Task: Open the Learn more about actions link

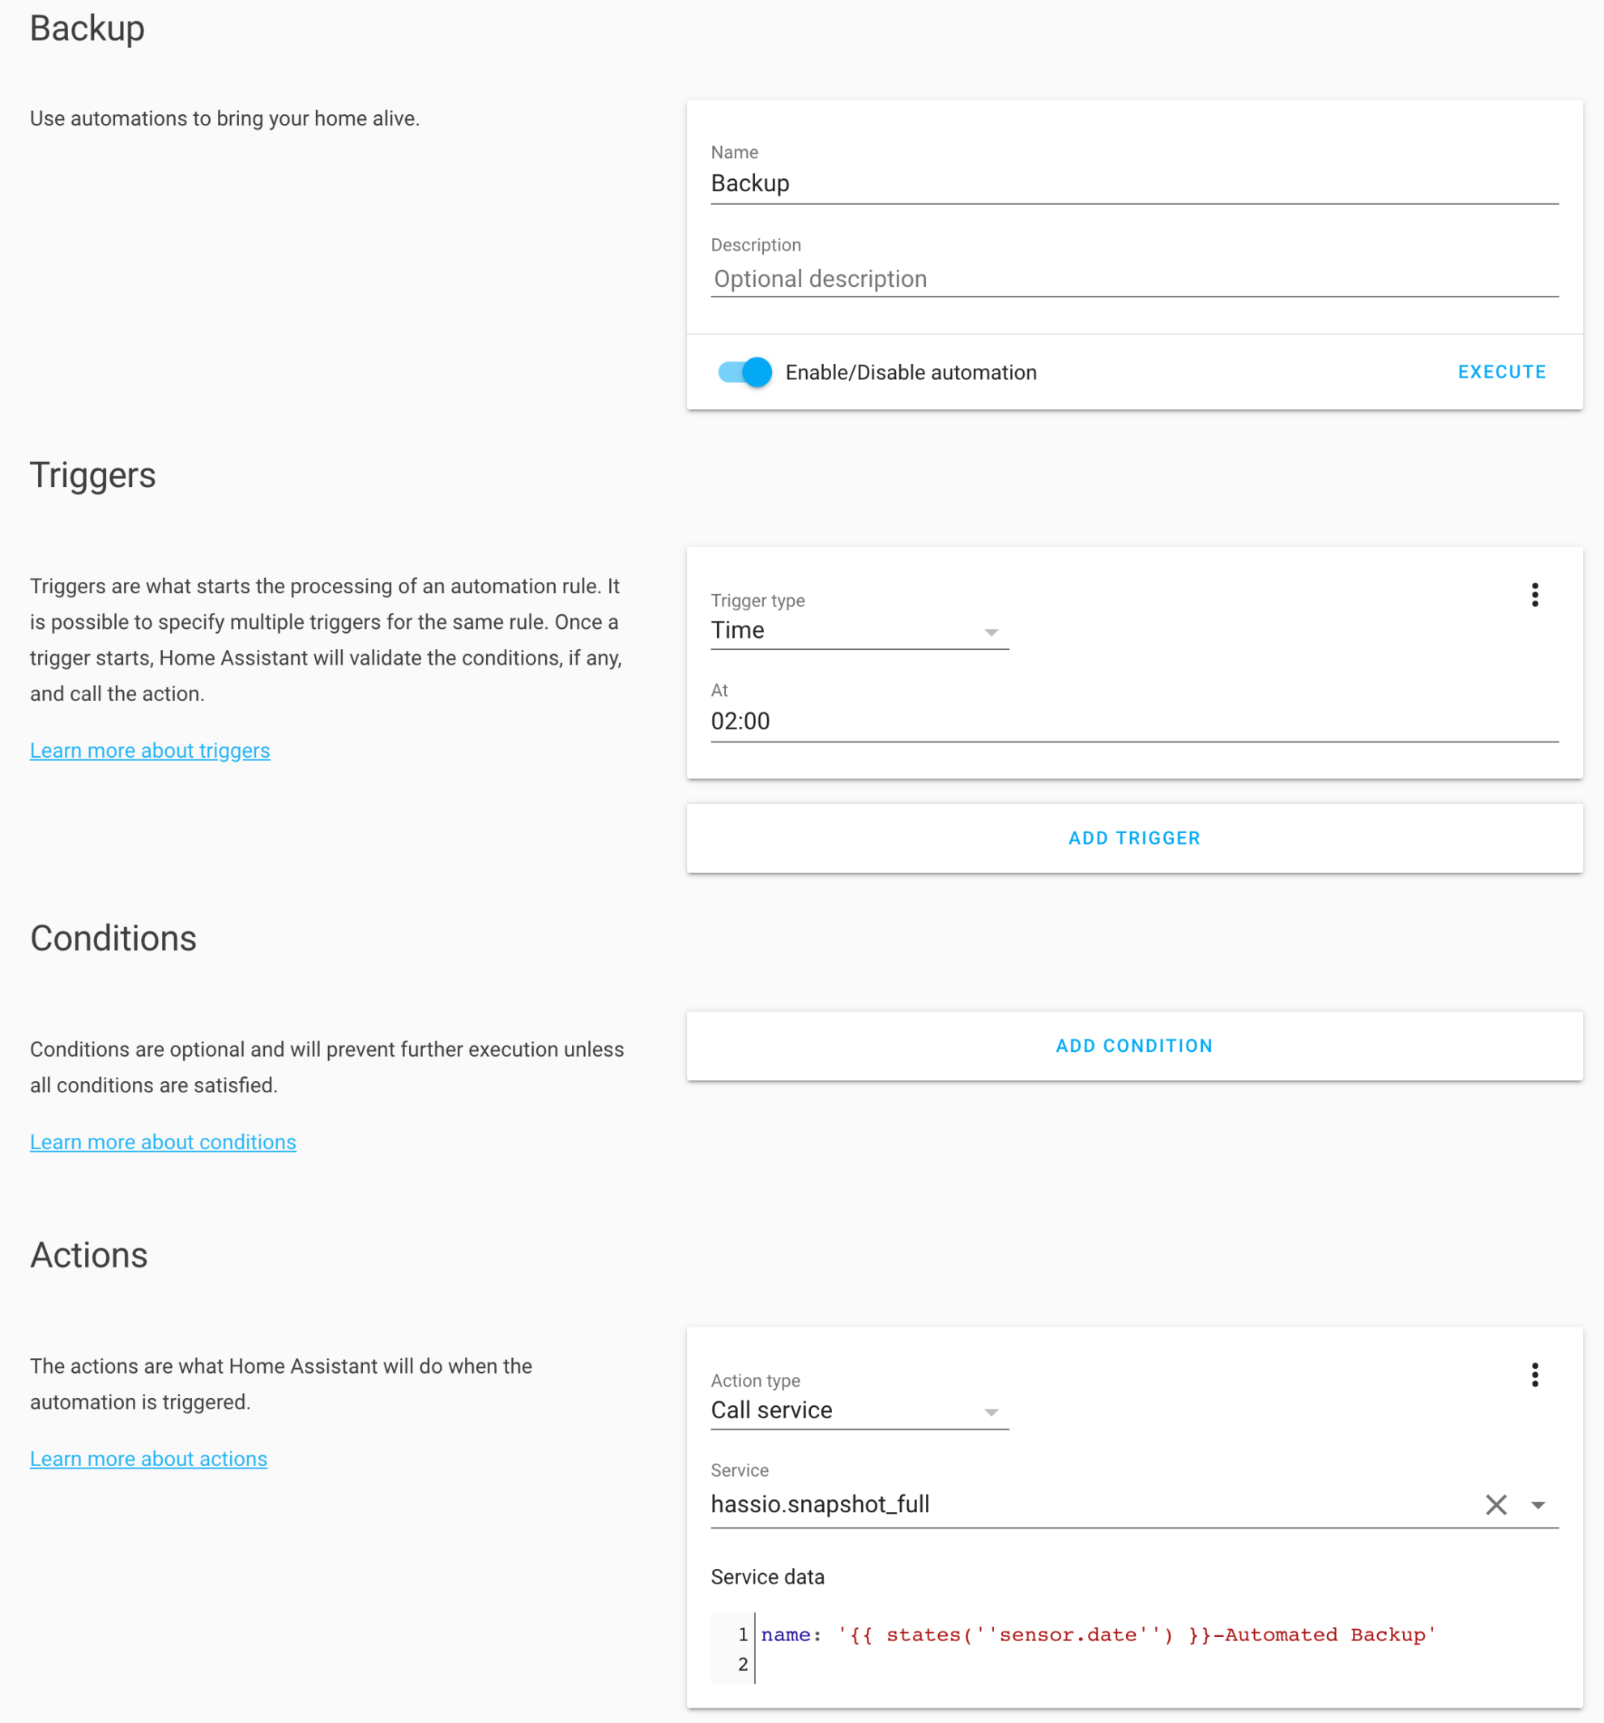Action: (x=148, y=1458)
